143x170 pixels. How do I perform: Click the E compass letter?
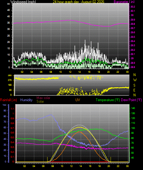click(x=134, y=90)
